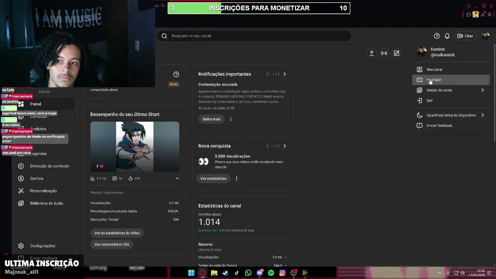Open the Windows Start menu

click(191, 273)
